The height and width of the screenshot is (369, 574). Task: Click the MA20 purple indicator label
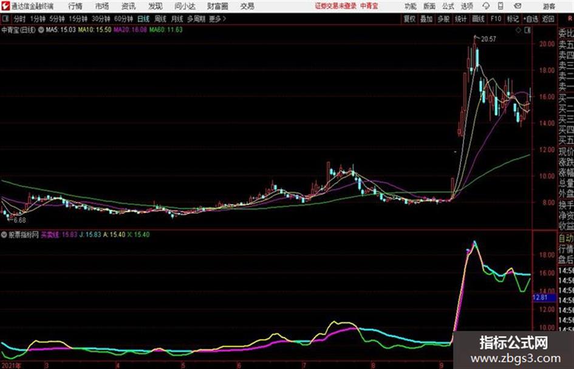coord(131,30)
